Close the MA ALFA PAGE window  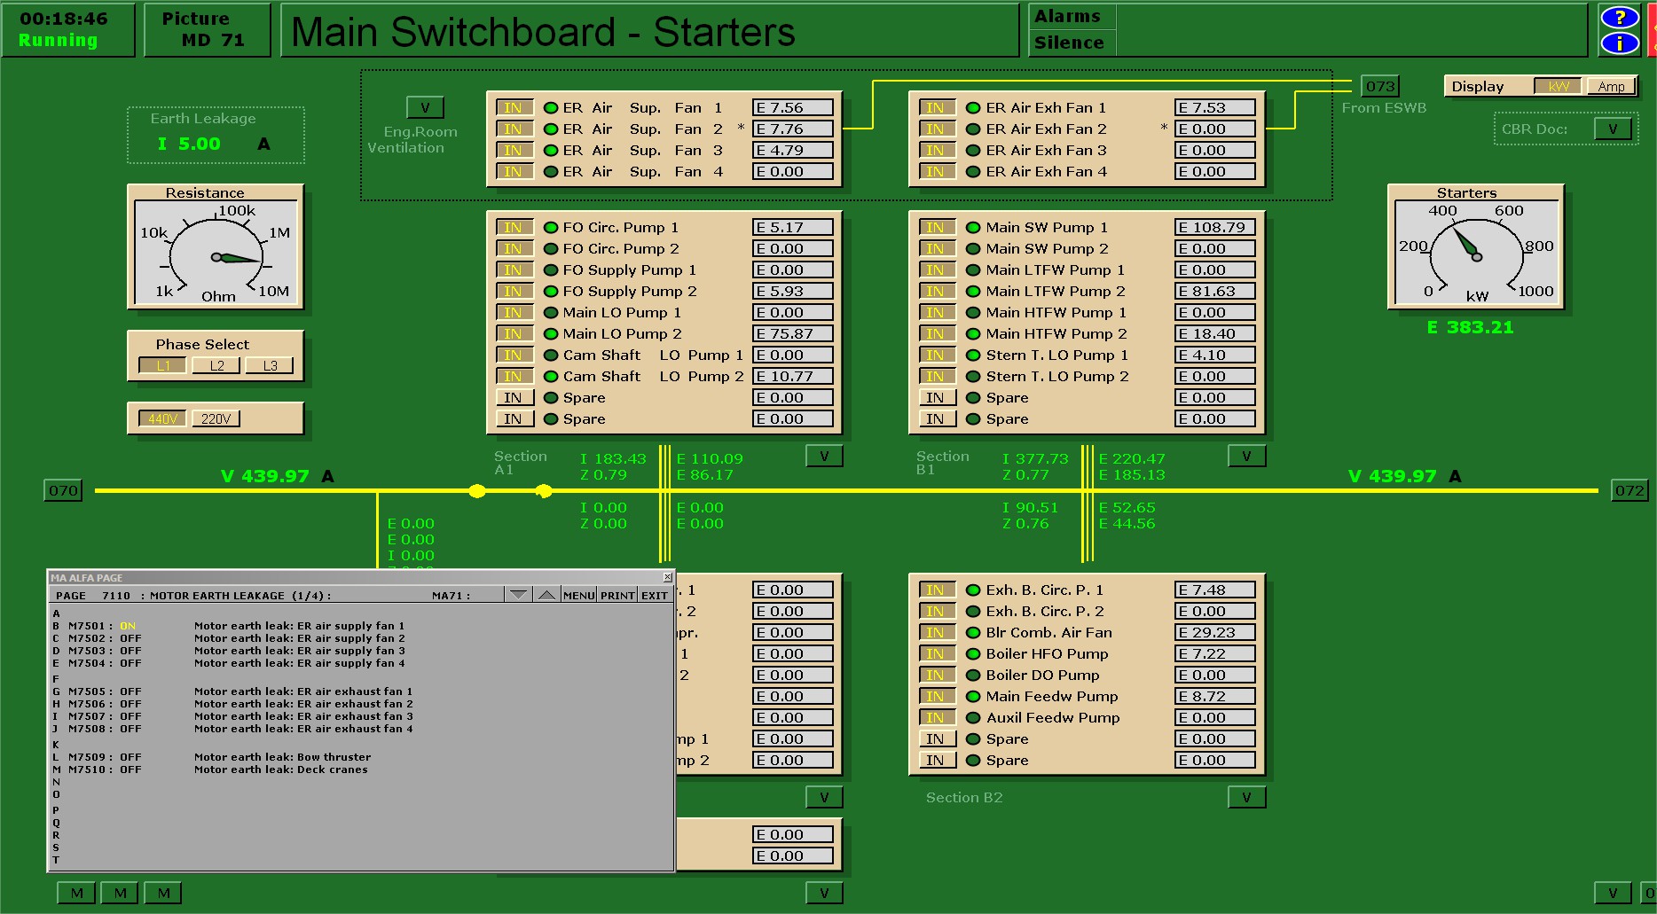pos(668,577)
